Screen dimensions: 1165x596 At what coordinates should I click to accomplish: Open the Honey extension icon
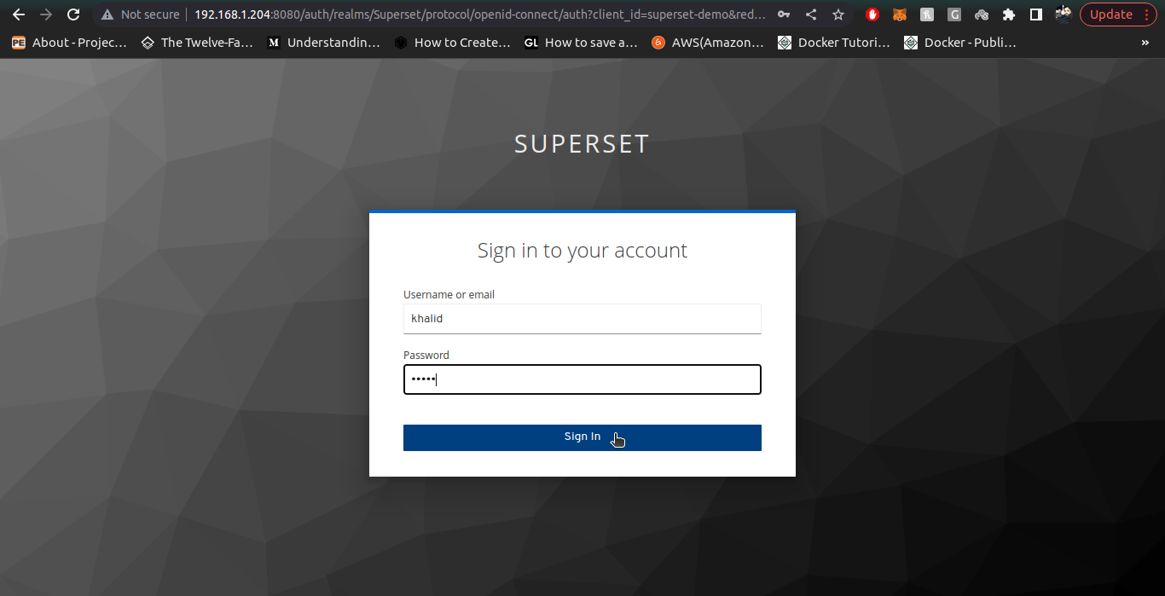(x=926, y=14)
